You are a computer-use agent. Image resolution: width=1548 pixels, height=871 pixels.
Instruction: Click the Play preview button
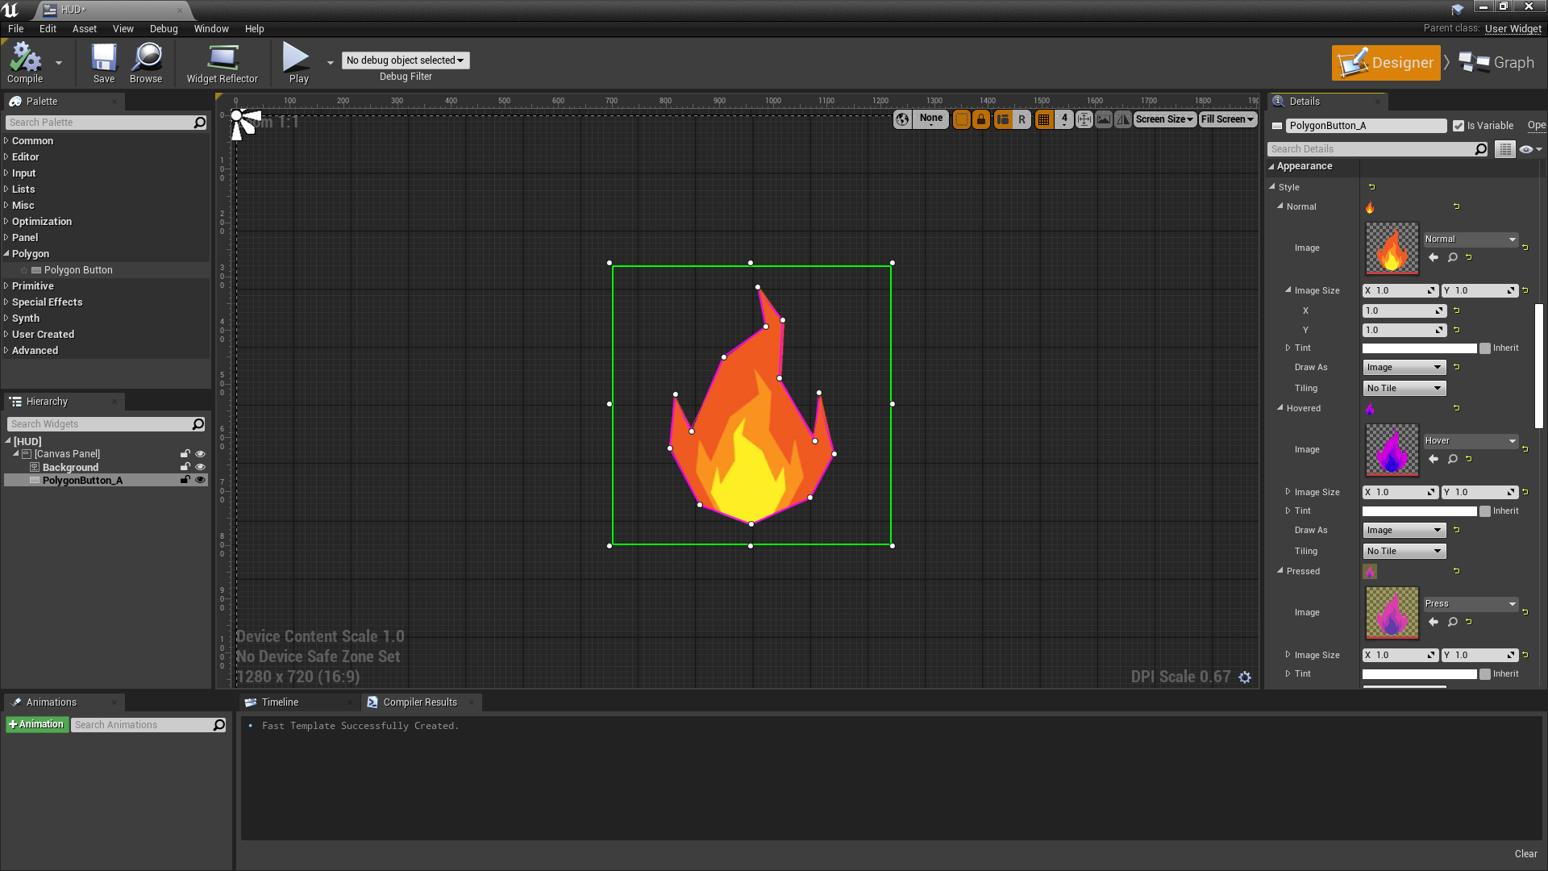(298, 60)
